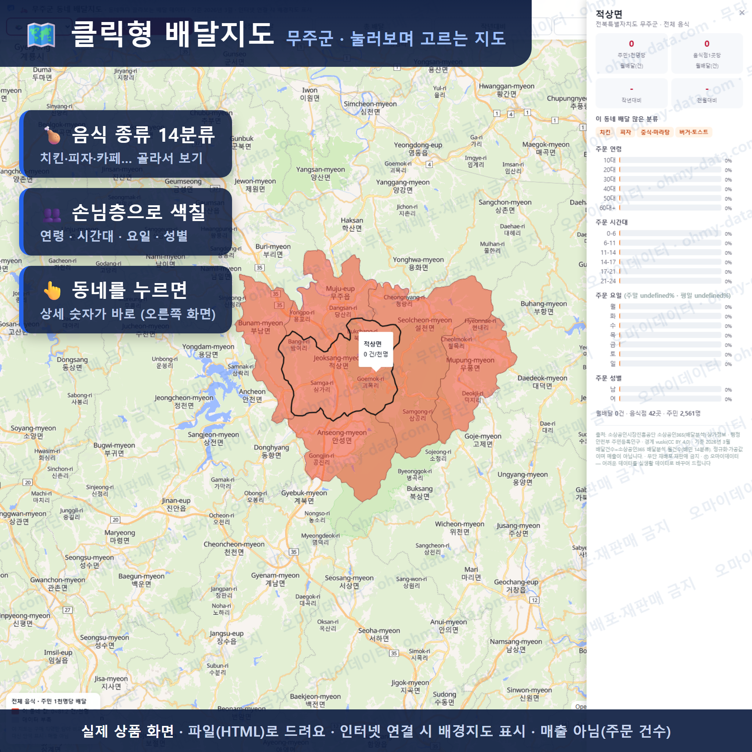Image resolution: width=752 pixels, height=752 pixels.
Task: Click the 30대 age bar row
Action: coord(664,180)
